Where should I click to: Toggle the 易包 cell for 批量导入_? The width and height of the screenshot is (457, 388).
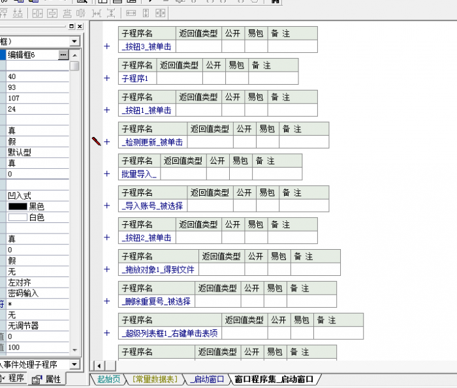240,174
